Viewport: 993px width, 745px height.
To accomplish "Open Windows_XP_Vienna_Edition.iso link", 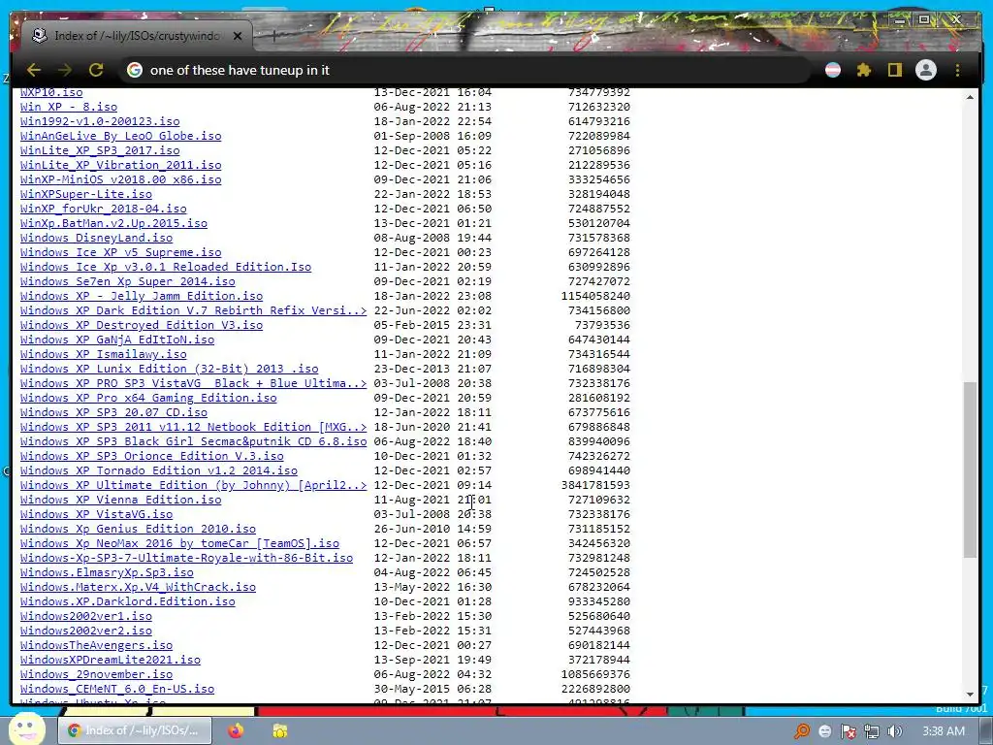I will [120, 501].
